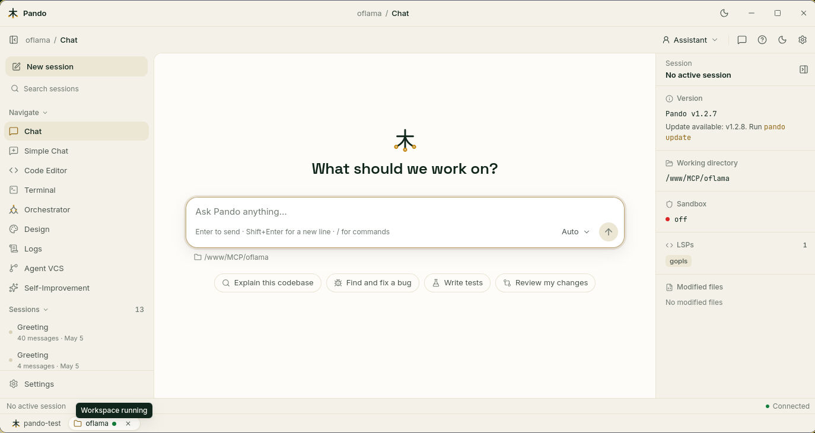Click the oflama breadcrumb in header
This screenshot has height=433, width=815.
tap(38, 40)
